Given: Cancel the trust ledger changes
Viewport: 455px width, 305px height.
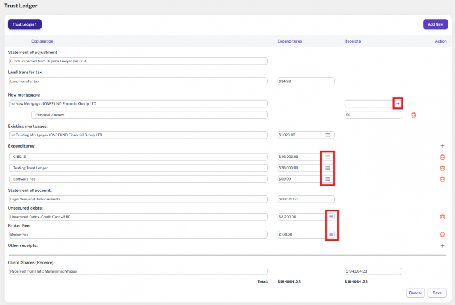Looking at the screenshot, I should pyautogui.click(x=415, y=293).
